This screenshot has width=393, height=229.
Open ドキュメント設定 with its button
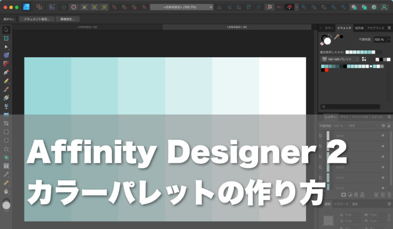pyautogui.click(x=36, y=18)
